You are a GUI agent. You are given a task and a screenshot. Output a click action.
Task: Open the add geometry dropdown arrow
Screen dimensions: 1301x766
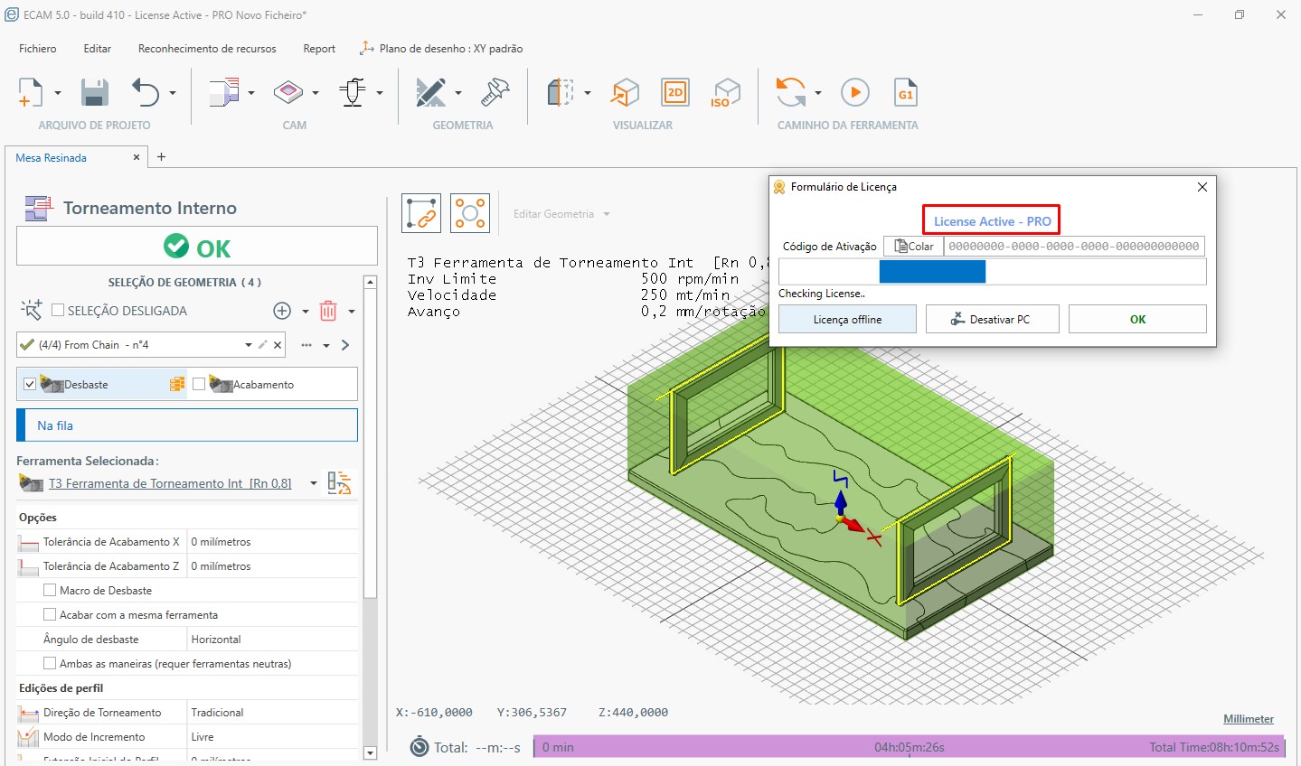point(306,312)
